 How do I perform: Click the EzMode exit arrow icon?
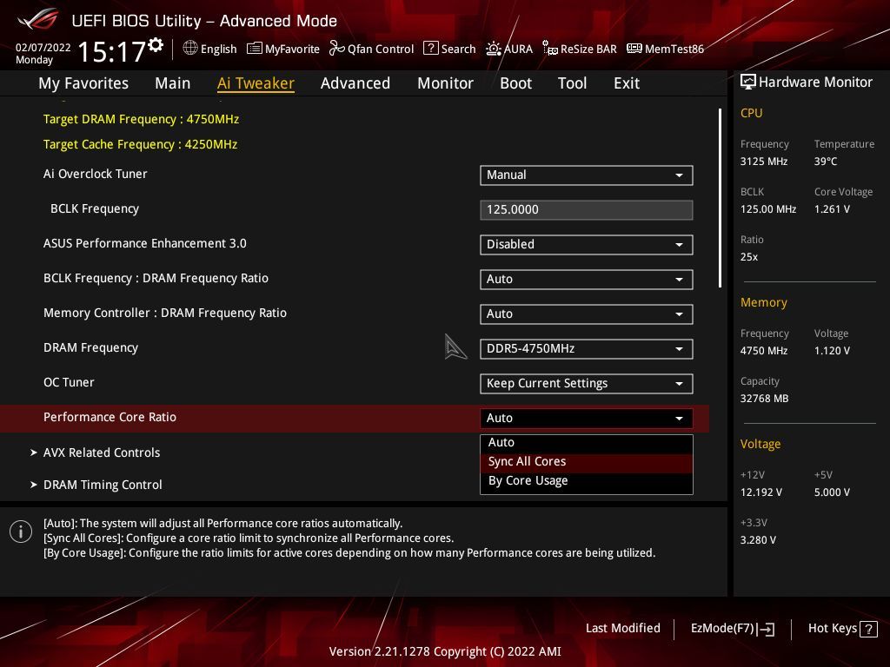[766, 629]
